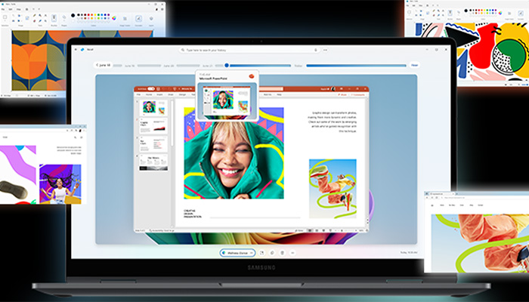The height and width of the screenshot is (302, 529).
Task: Click the hooded woman photo on the slide
Action: click(x=234, y=153)
